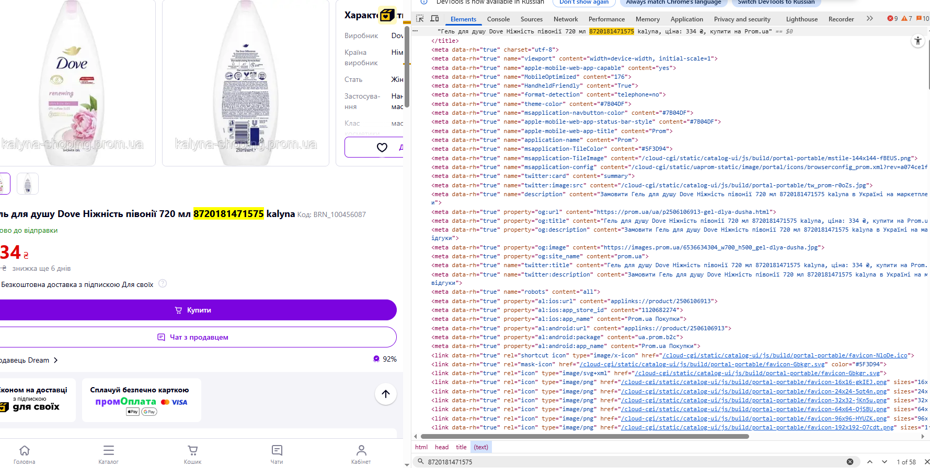Switch to the Elements tab
Screen dimensions: 930x468
tap(463, 19)
